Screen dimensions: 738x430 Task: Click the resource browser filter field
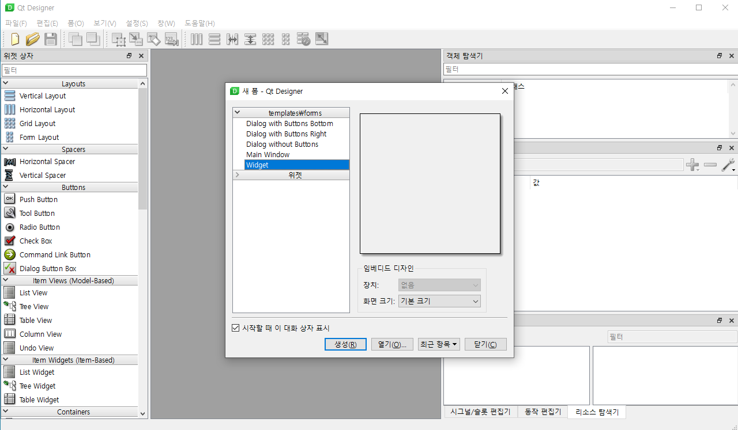coord(672,337)
